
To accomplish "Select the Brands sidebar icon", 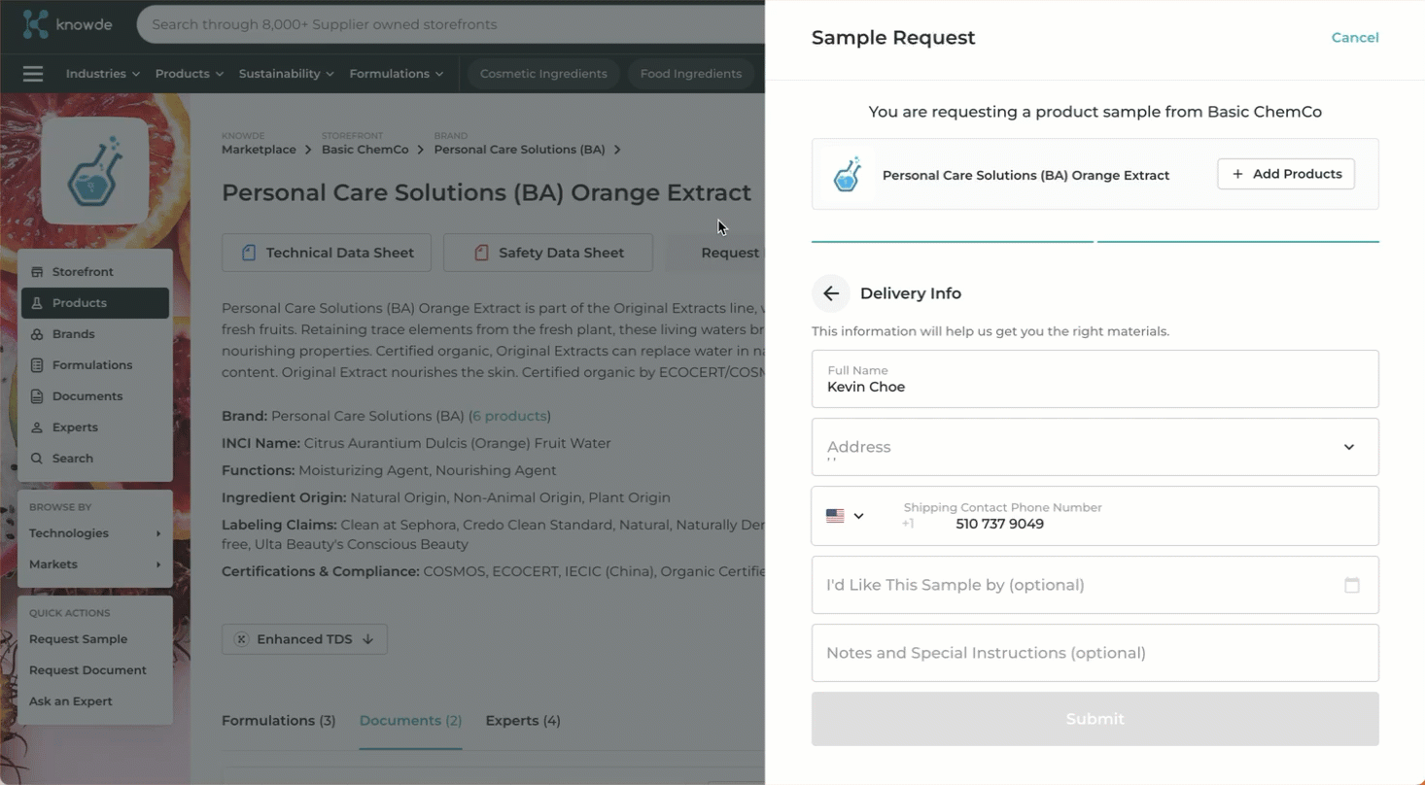I will tap(37, 334).
